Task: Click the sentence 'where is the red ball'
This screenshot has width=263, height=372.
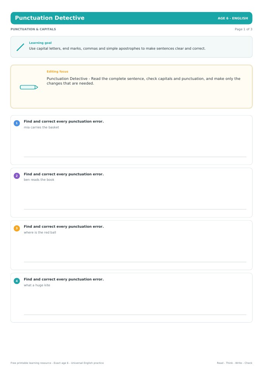Action: 40,232
